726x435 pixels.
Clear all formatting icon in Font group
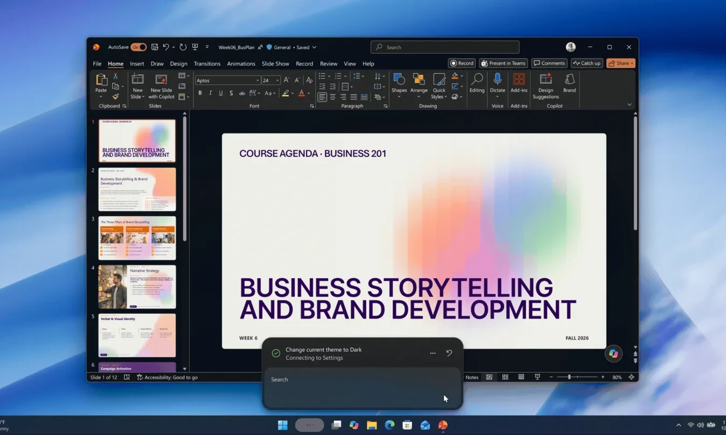click(x=309, y=81)
